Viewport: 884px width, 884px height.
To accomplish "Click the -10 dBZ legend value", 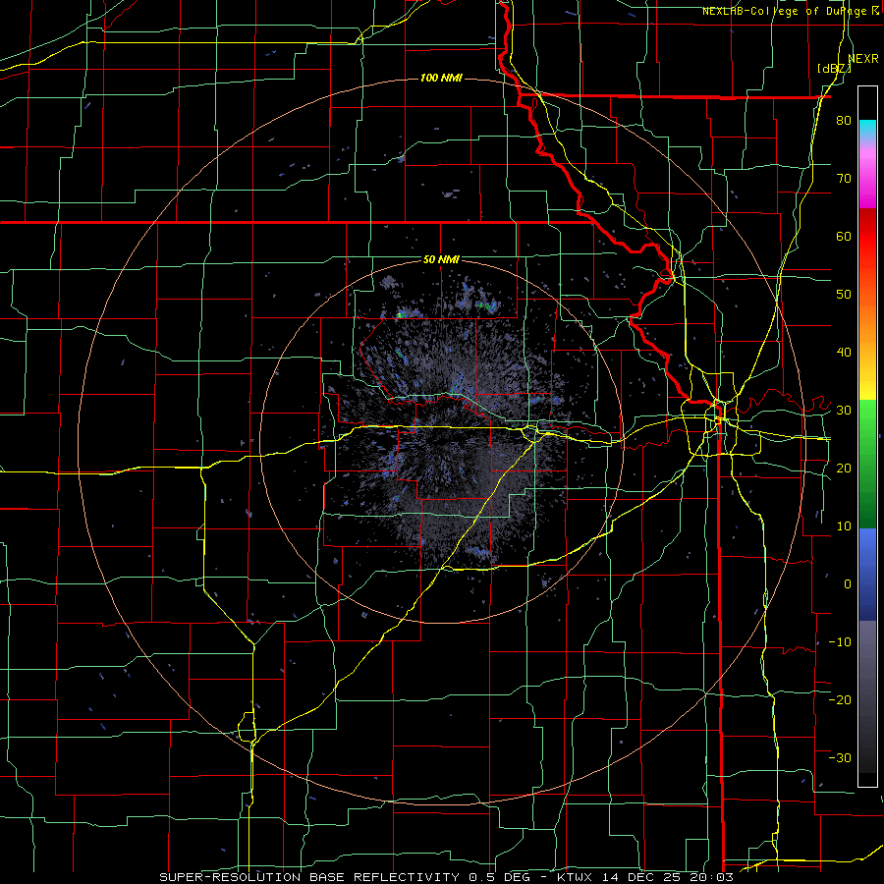I will (840, 642).
